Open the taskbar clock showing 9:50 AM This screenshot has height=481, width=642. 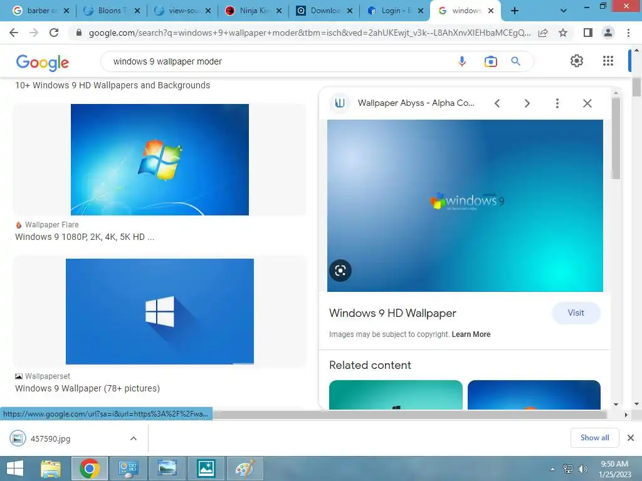tap(614, 469)
